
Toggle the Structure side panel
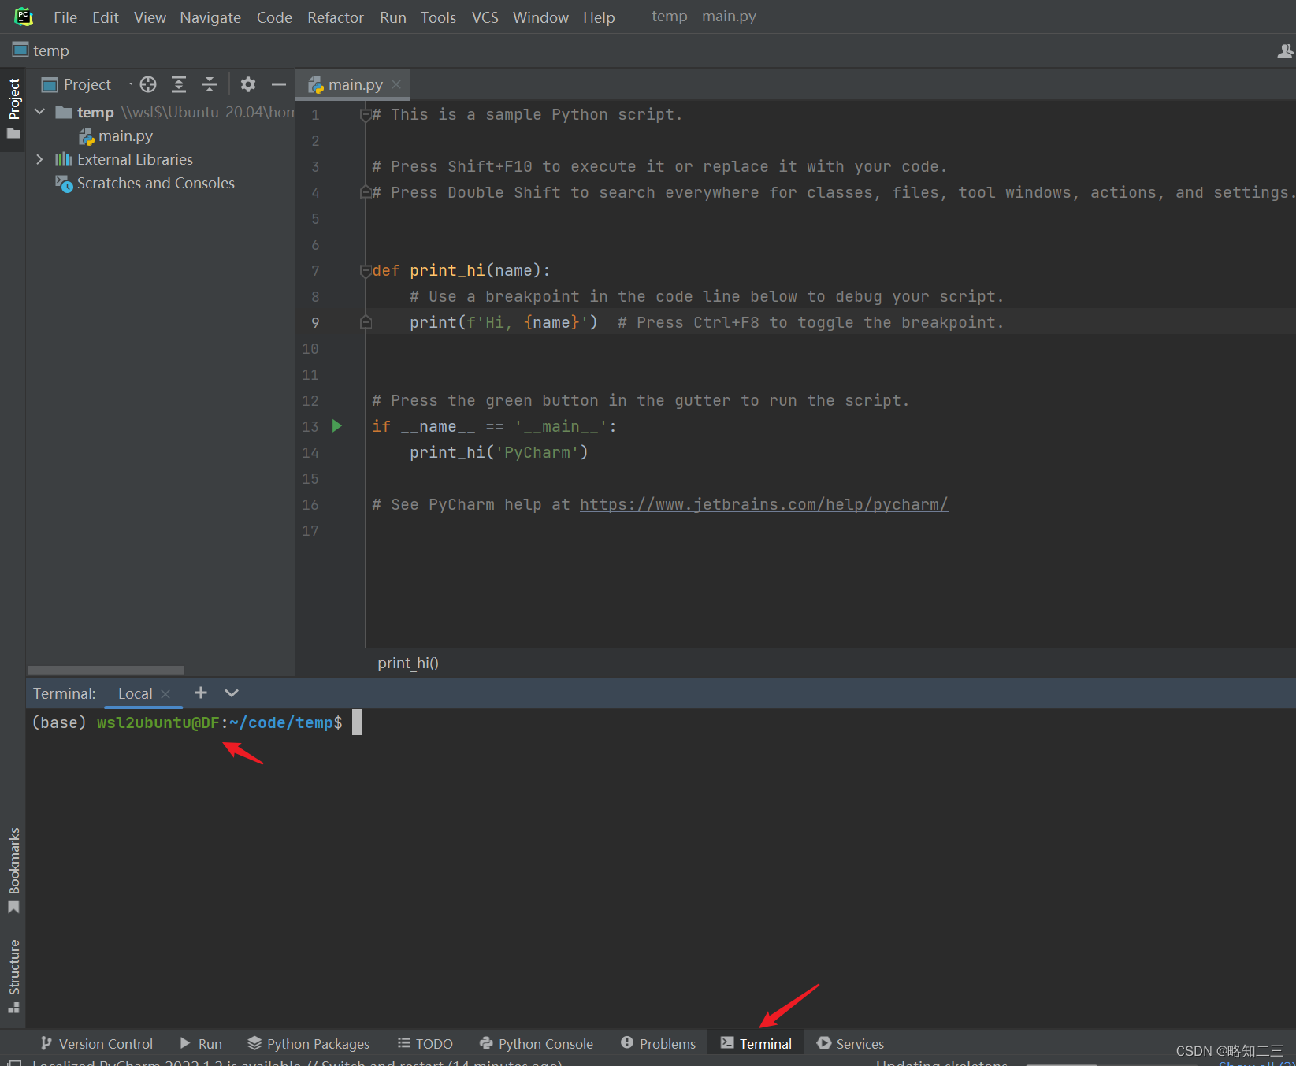[13, 976]
